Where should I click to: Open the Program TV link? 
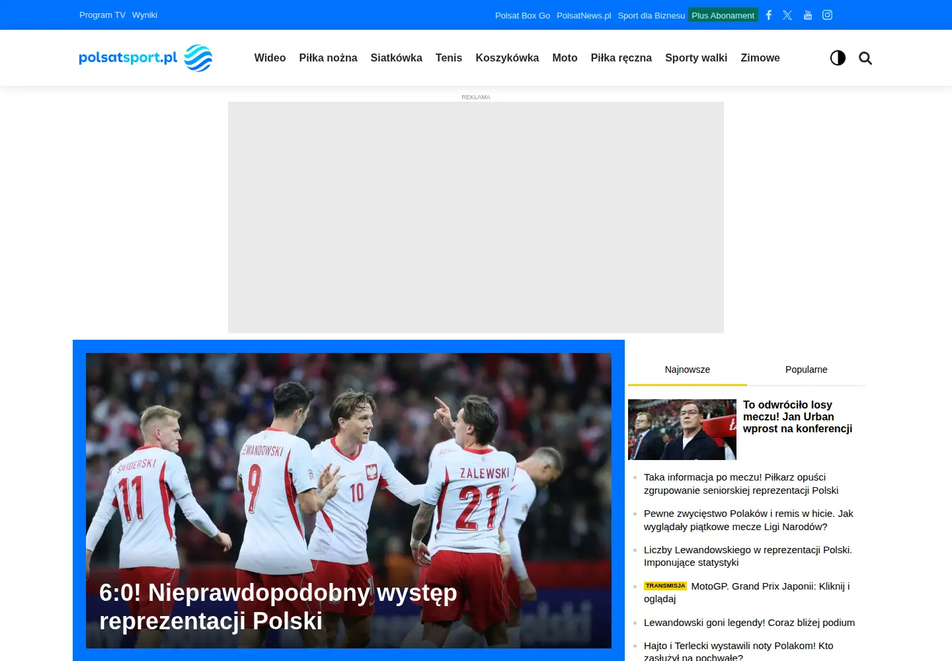click(x=102, y=15)
